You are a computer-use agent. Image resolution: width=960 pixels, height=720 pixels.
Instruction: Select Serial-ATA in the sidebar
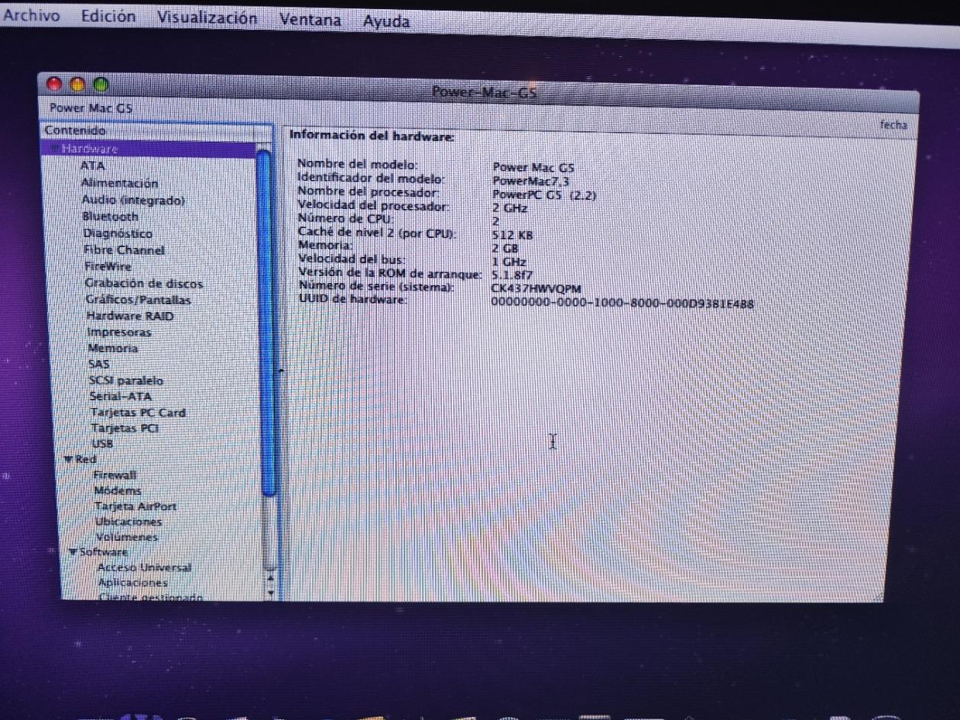point(121,397)
